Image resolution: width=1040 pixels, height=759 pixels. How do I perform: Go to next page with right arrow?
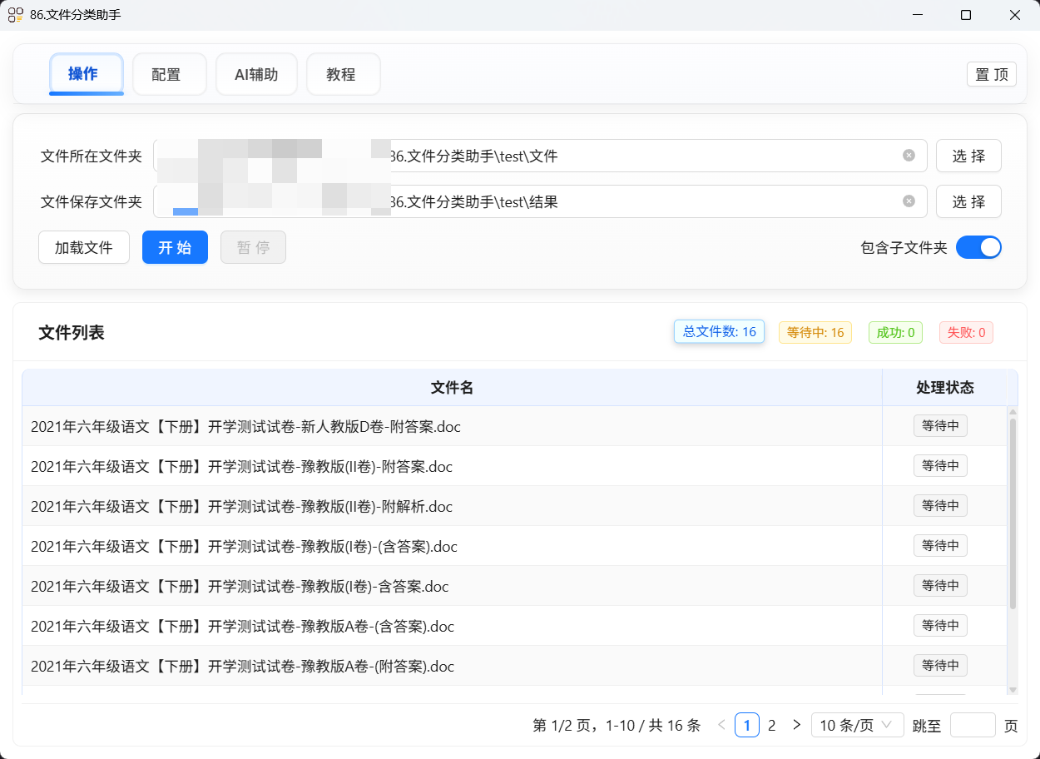[x=796, y=725]
